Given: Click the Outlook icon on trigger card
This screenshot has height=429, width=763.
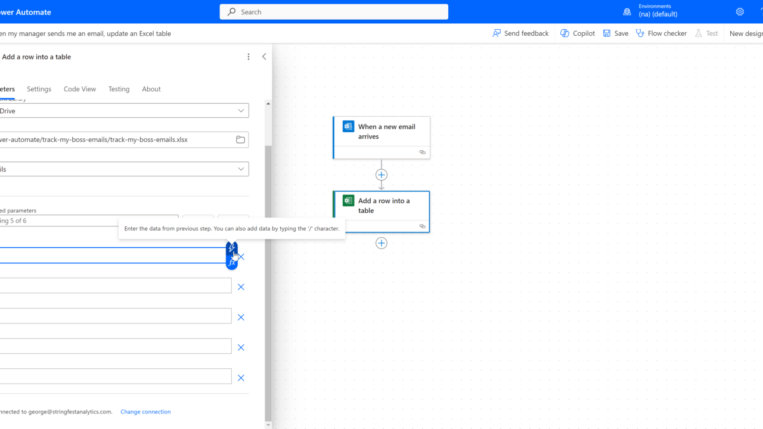Looking at the screenshot, I should click(x=348, y=127).
